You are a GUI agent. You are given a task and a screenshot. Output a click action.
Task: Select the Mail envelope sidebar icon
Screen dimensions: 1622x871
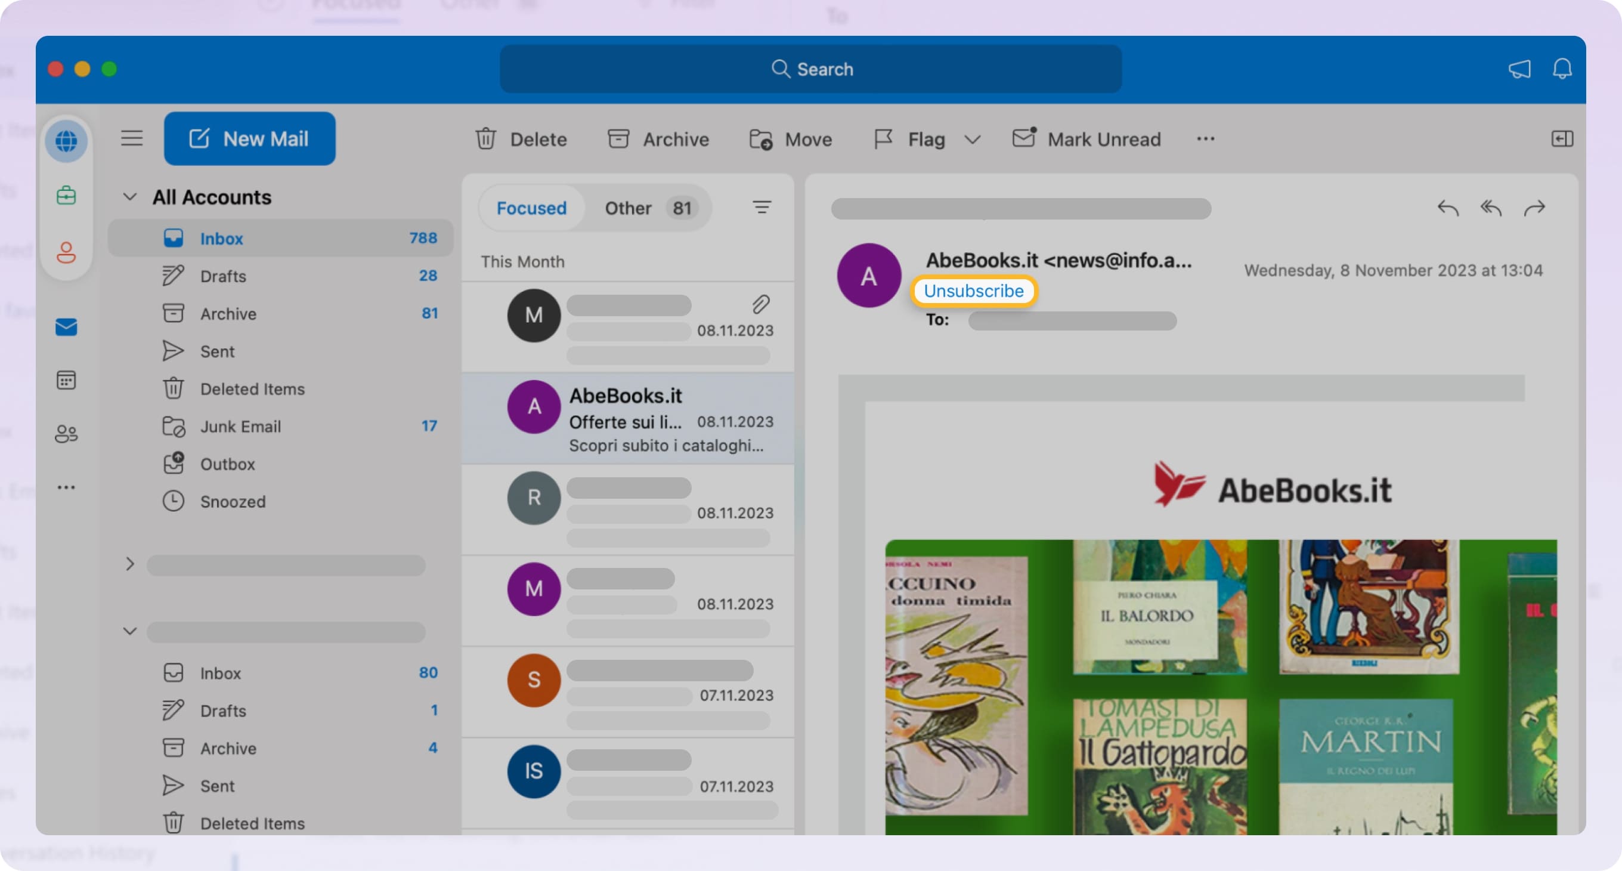click(66, 327)
